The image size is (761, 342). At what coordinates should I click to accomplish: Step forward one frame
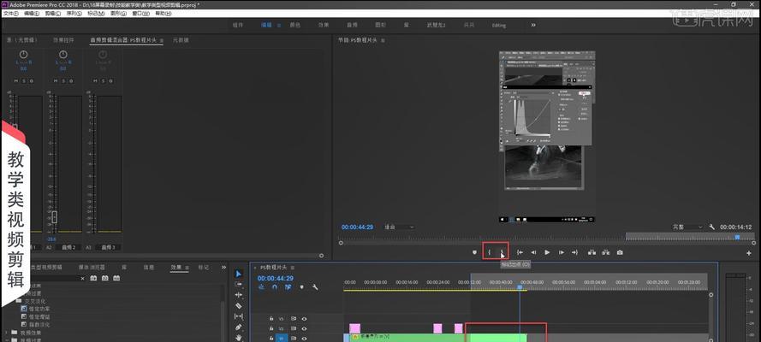[561, 252]
